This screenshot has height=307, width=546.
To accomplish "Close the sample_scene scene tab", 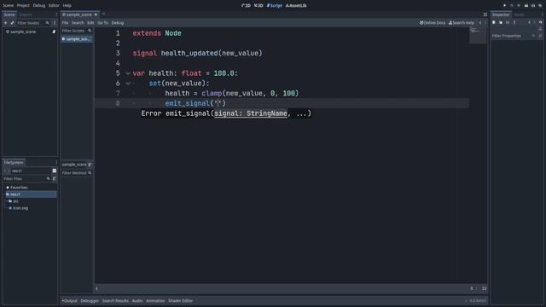I will point(96,14).
